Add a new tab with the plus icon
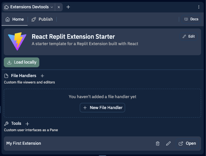 68,7
